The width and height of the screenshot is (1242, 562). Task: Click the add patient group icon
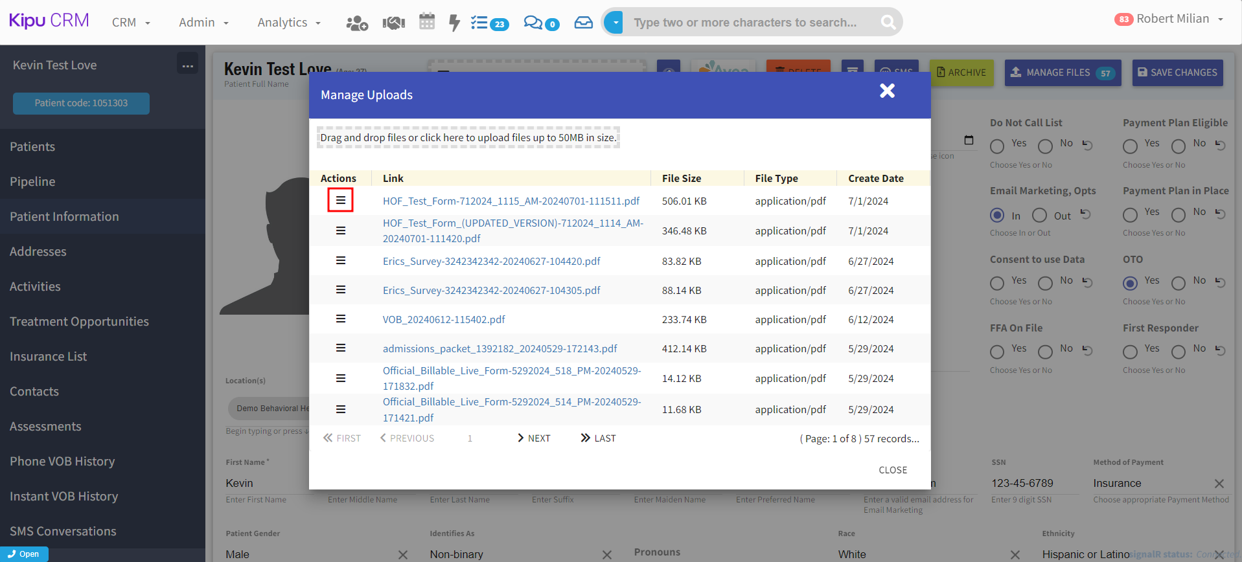click(356, 23)
